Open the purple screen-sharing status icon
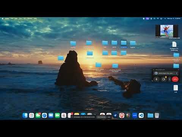The width and height of the screenshot is (182, 137). click(147, 19)
